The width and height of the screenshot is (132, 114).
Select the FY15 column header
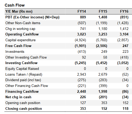point(103,12)
